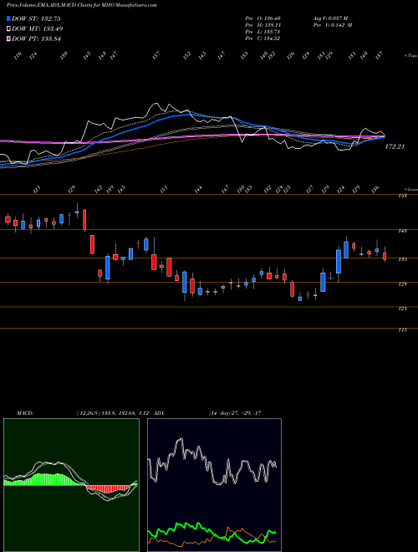Click the 128 price axis label
Viewport: 418px width, 552px height.
(x=403, y=284)
